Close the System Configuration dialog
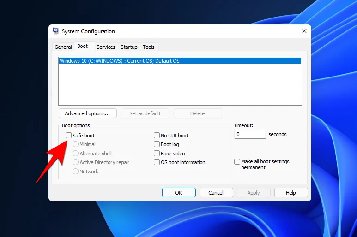 click(304, 31)
